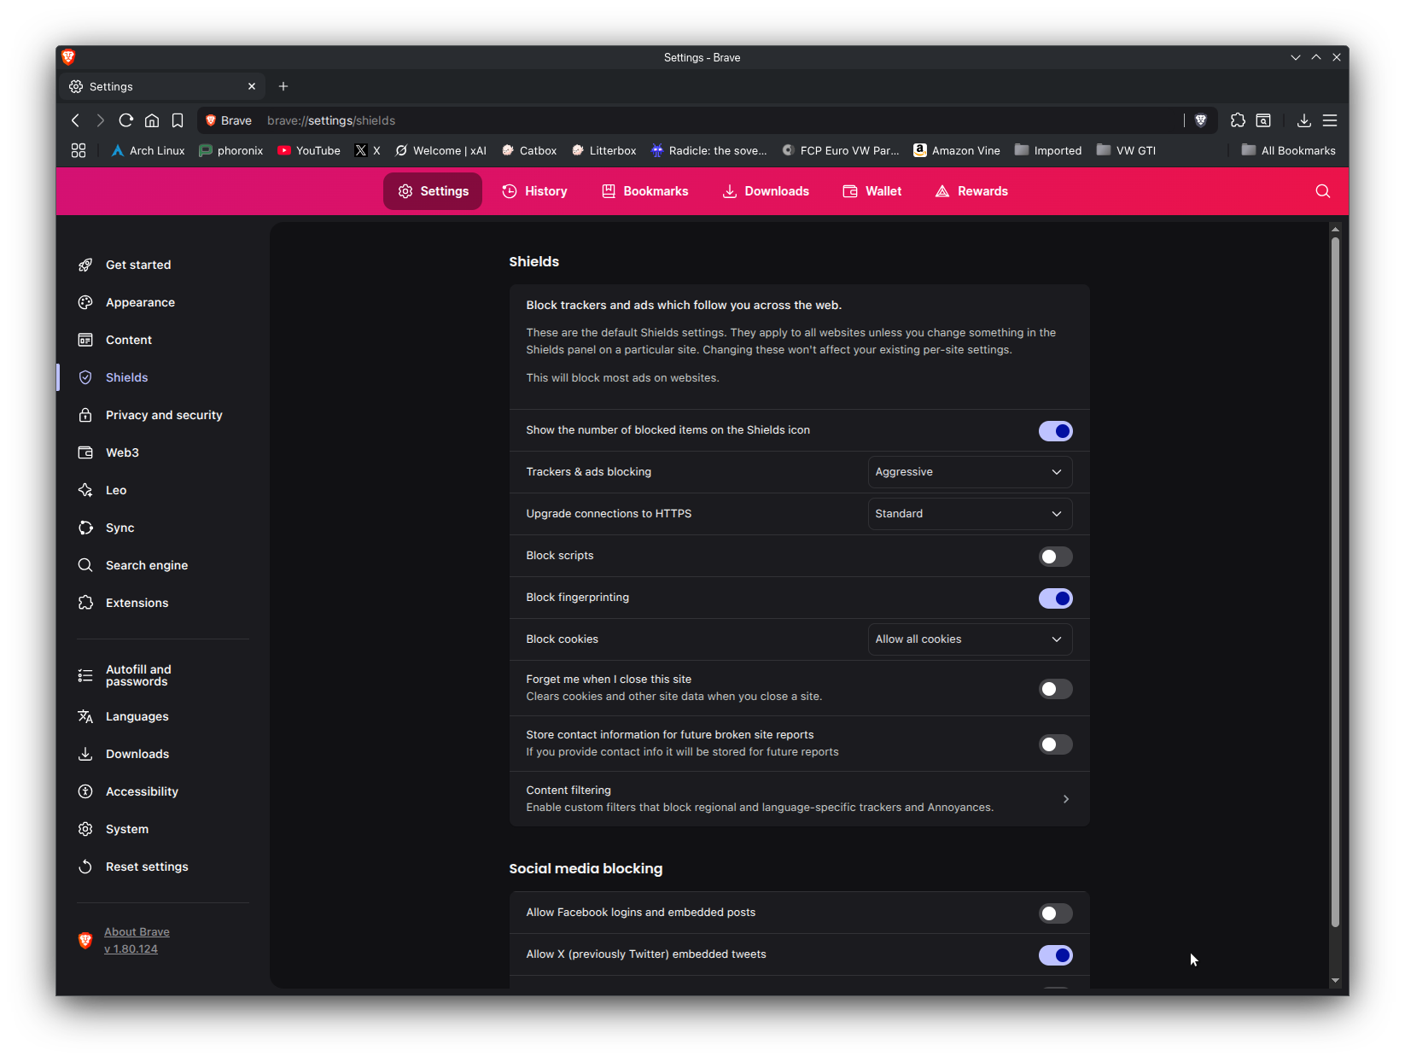
Task: Open the Catbox bookmark
Action: (529, 150)
